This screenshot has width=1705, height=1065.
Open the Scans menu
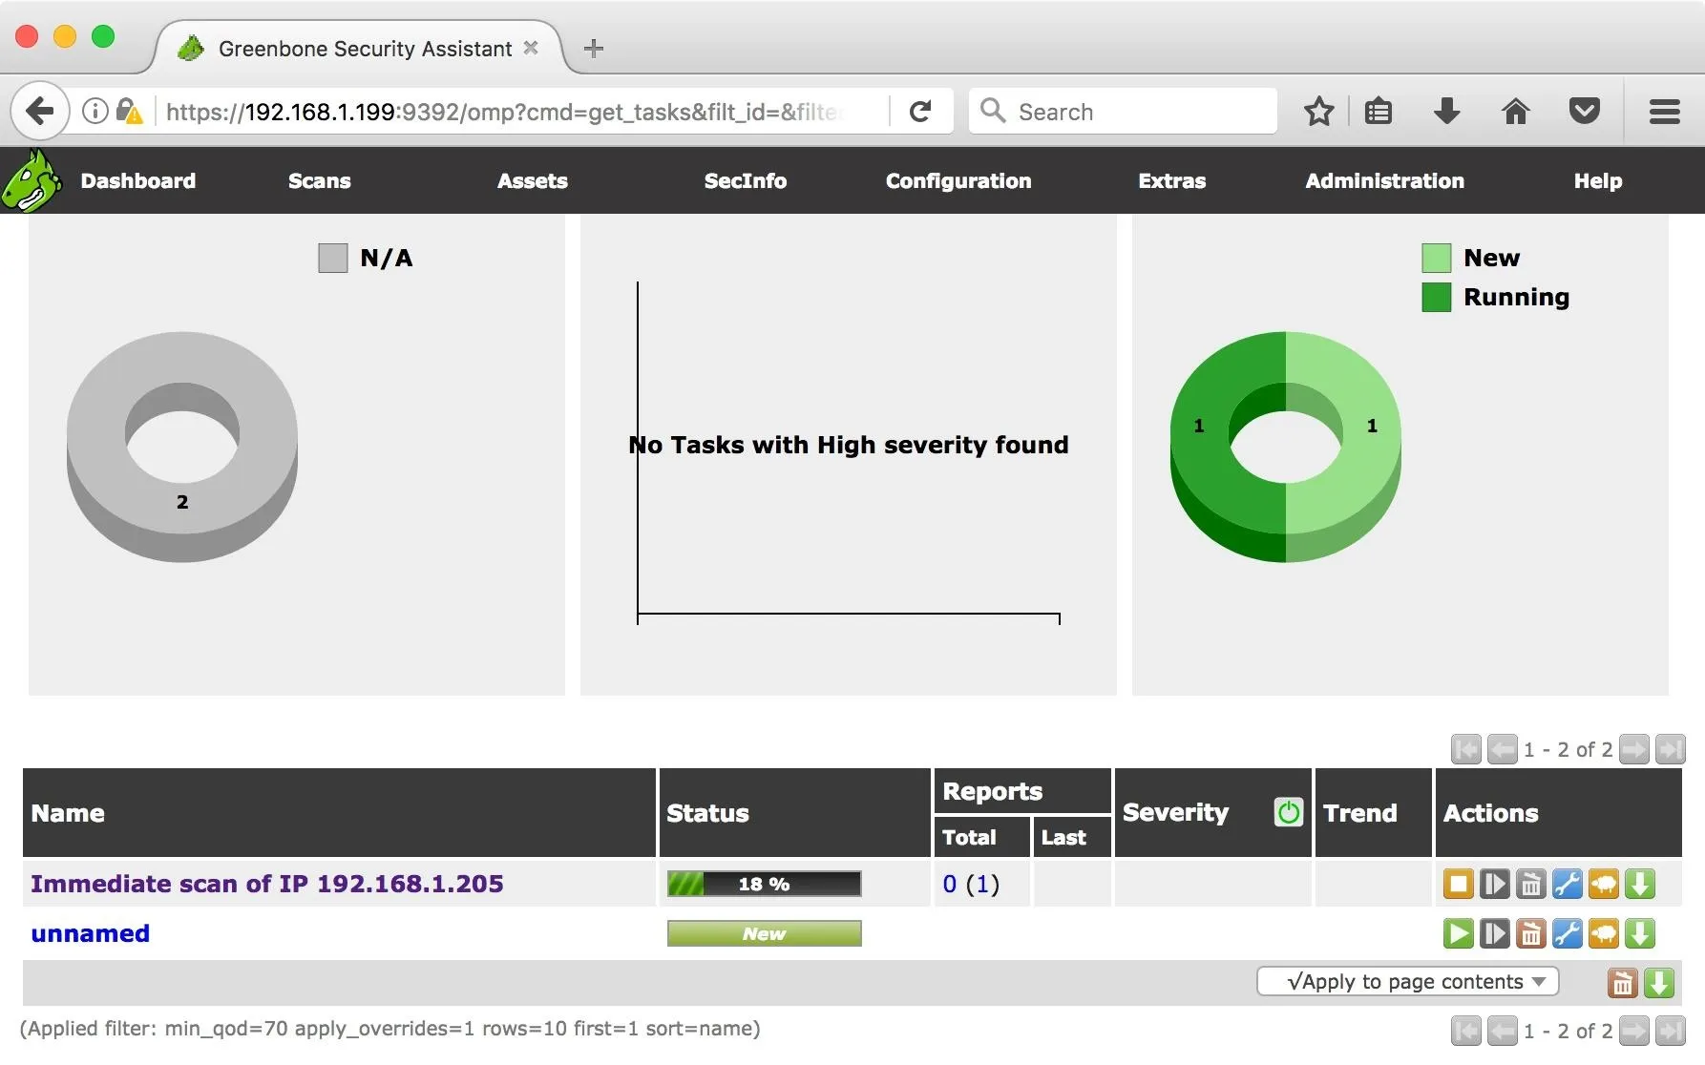click(320, 180)
